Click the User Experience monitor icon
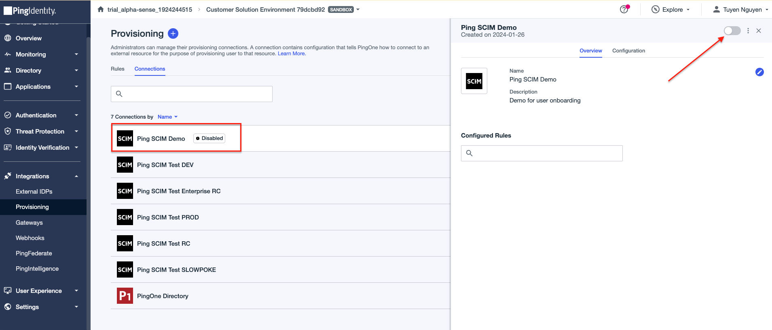The width and height of the screenshot is (772, 330). tap(8, 290)
